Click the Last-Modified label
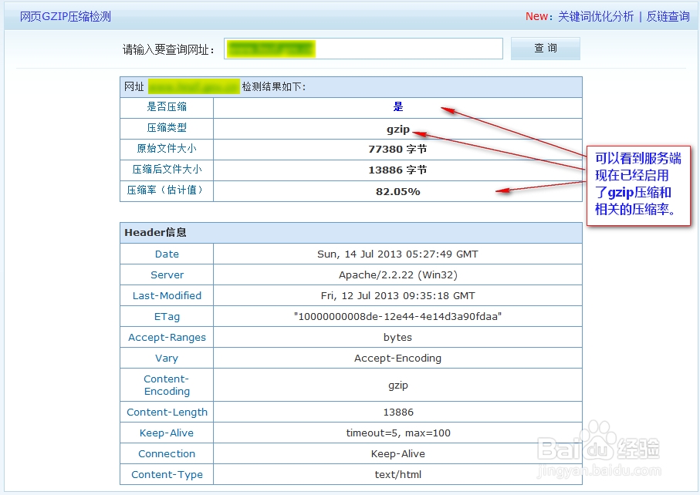Image resolution: width=700 pixels, height=495 pixels. point(167,295)
